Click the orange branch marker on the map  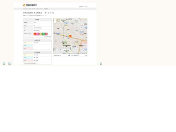coord(70,36)
